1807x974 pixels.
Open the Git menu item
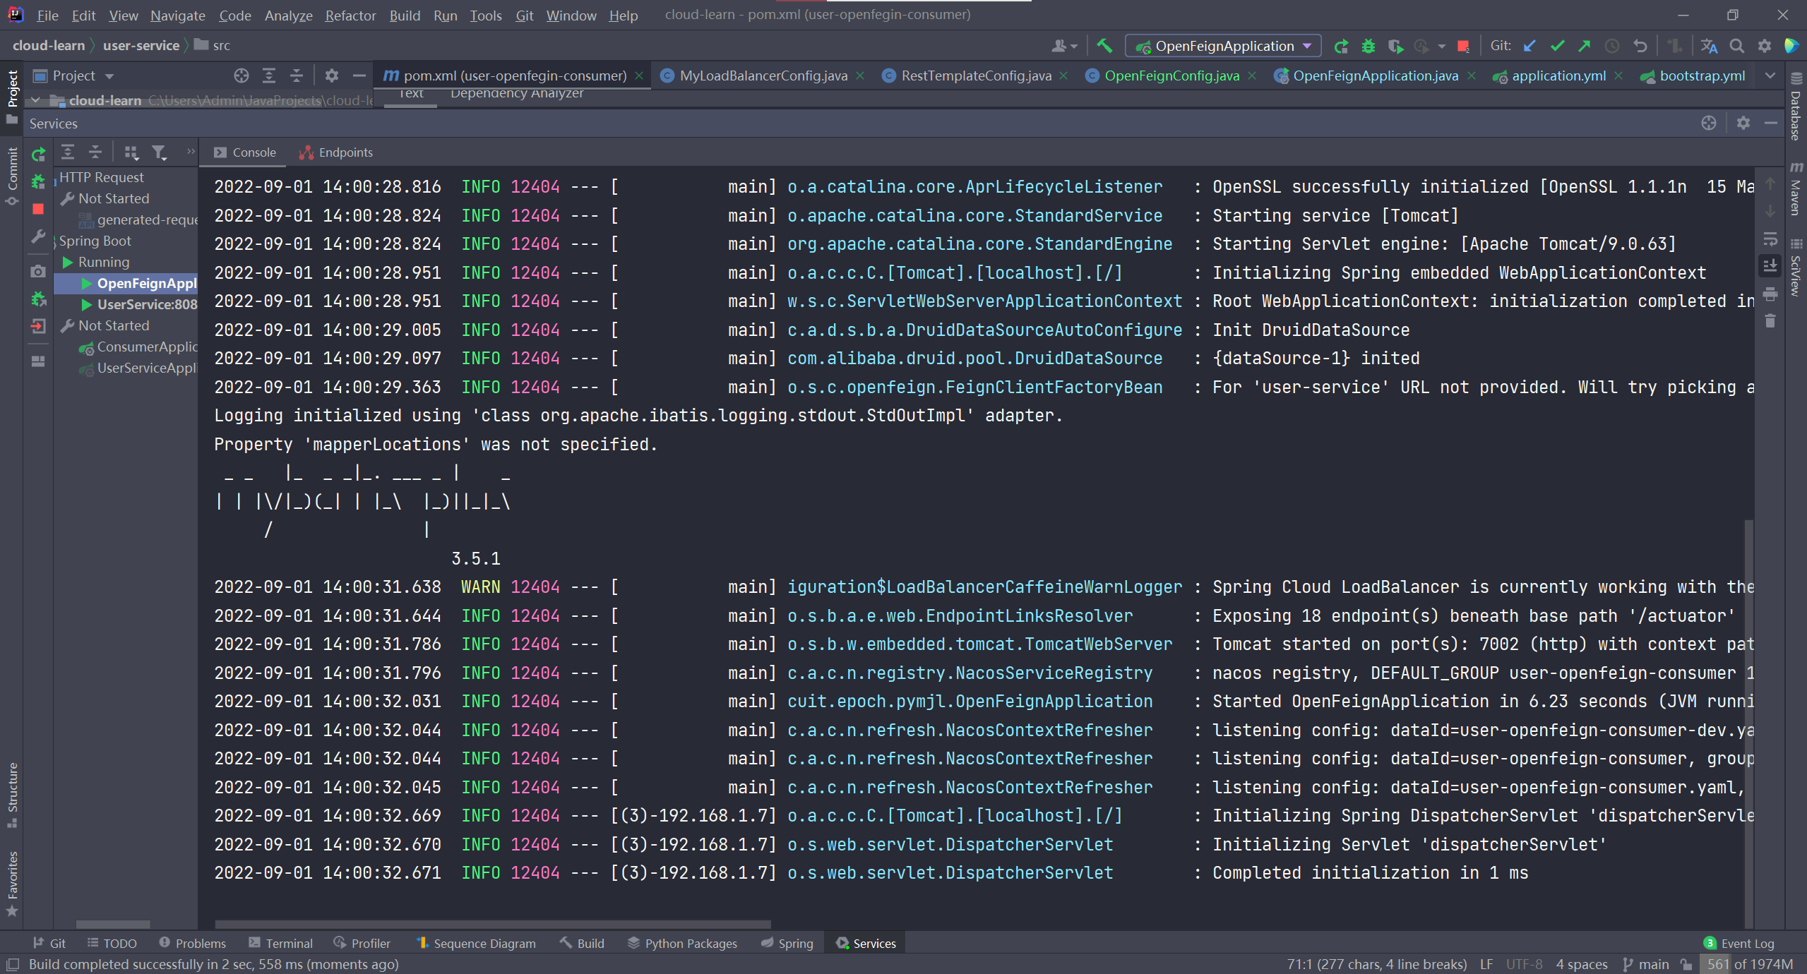point(525,13)
